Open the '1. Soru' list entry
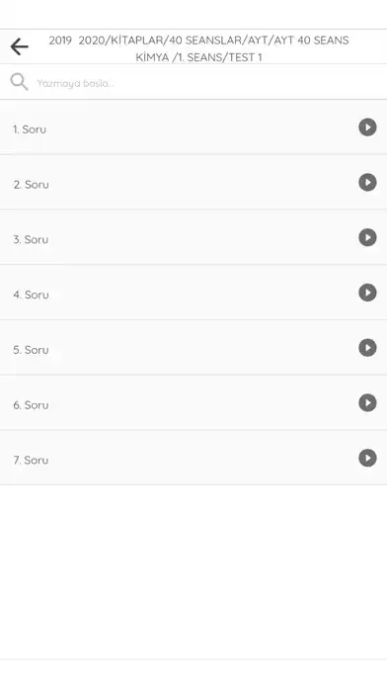The image size is (387, 688). pos(30,129)
